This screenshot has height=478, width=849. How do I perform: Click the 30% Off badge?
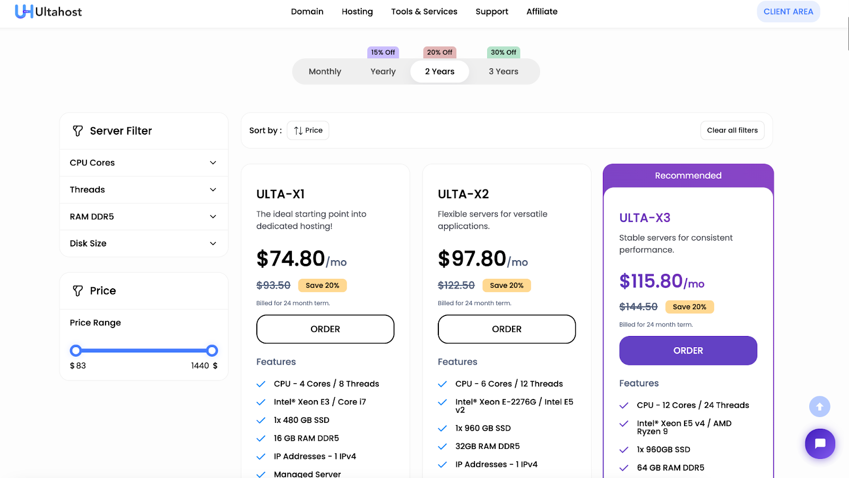pos(504,52)
